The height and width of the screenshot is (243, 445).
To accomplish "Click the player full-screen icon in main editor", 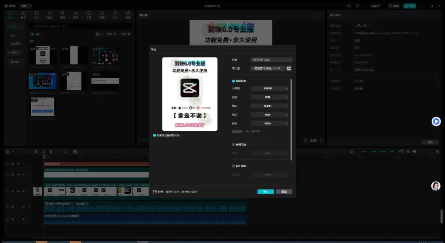I will click(322, 140).
